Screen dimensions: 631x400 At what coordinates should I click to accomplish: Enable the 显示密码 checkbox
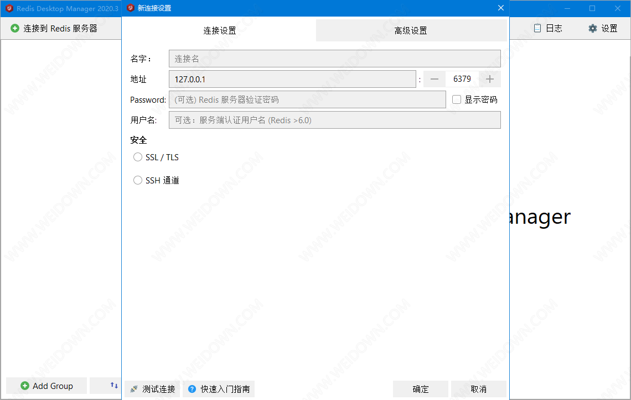pos(456,99)
